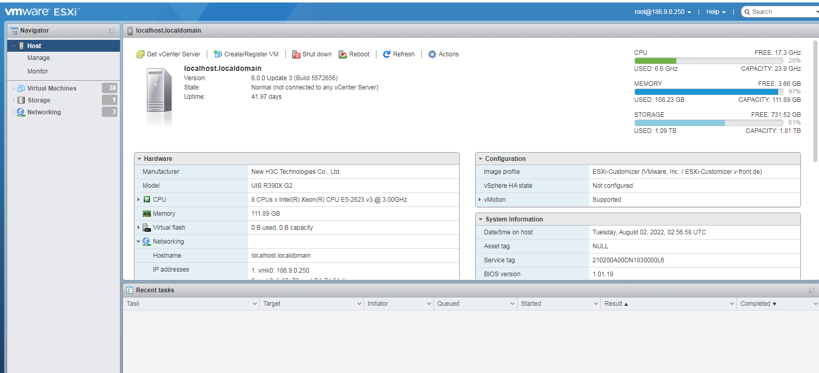
Task: Open the Result column dropdown
Action: coord(732,304)
